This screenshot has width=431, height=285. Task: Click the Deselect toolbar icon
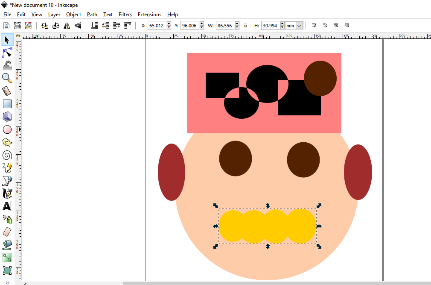(29, 26)
